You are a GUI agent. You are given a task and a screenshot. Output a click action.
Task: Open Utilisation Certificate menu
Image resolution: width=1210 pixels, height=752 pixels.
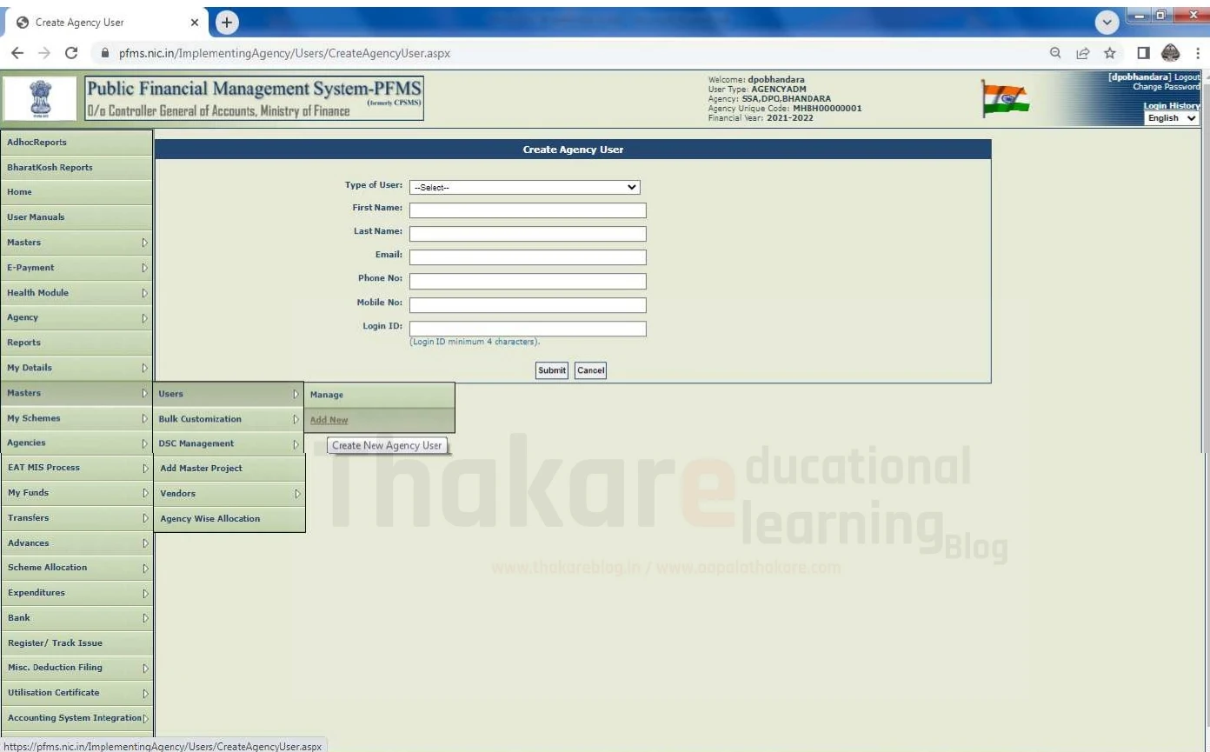[x=76, y=693]
